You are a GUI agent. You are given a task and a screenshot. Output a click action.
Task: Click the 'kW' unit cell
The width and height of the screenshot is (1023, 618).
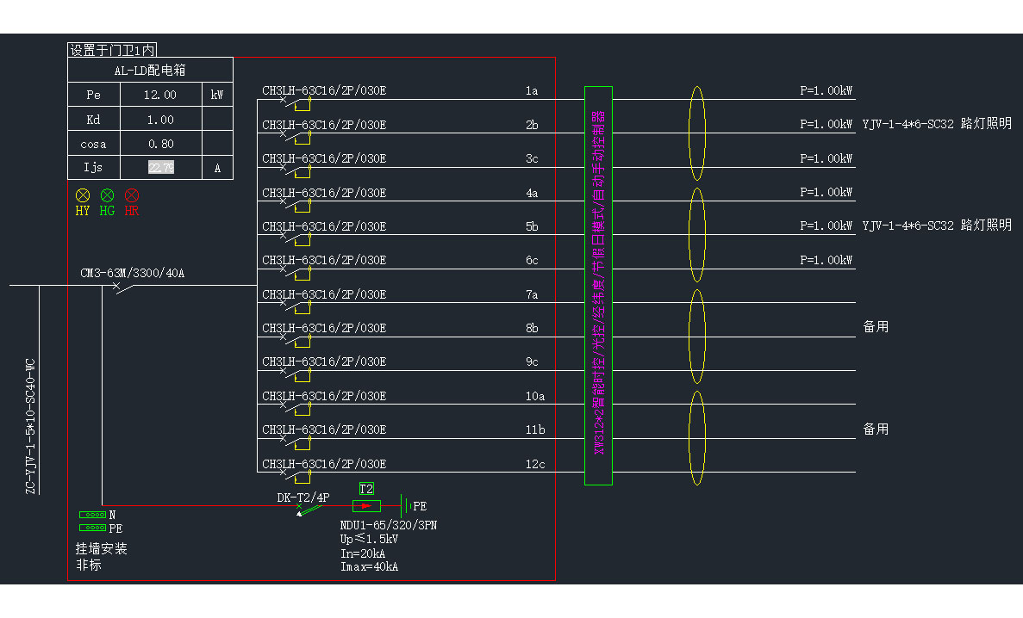pyautogui.click(x=217, y=96)
